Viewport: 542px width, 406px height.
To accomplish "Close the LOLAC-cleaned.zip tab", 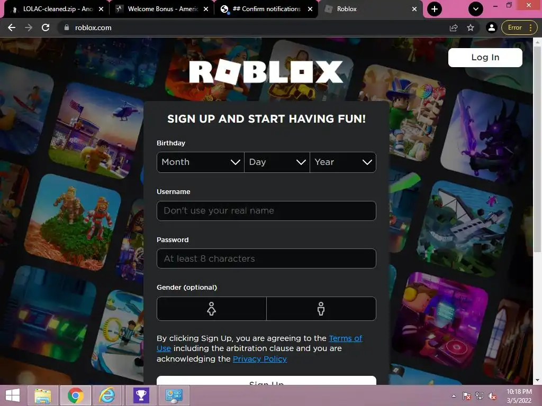I will click(101, 9).
